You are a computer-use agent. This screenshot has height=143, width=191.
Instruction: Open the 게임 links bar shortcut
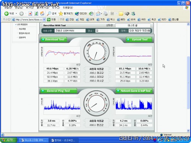80,19
